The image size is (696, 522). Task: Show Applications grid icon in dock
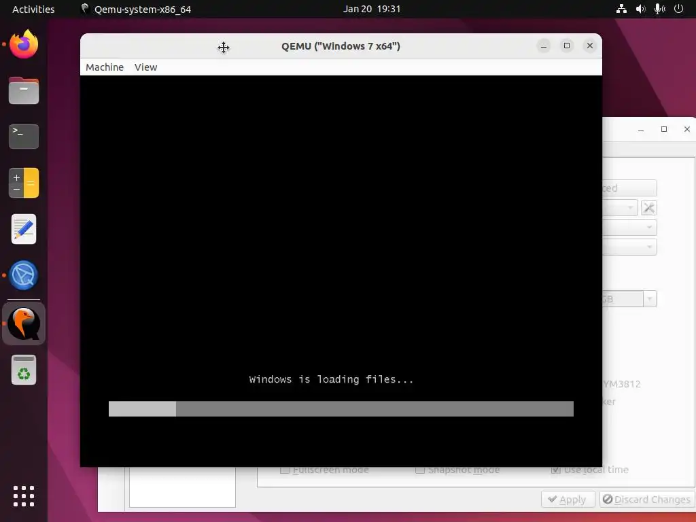[x=24, y=496]
